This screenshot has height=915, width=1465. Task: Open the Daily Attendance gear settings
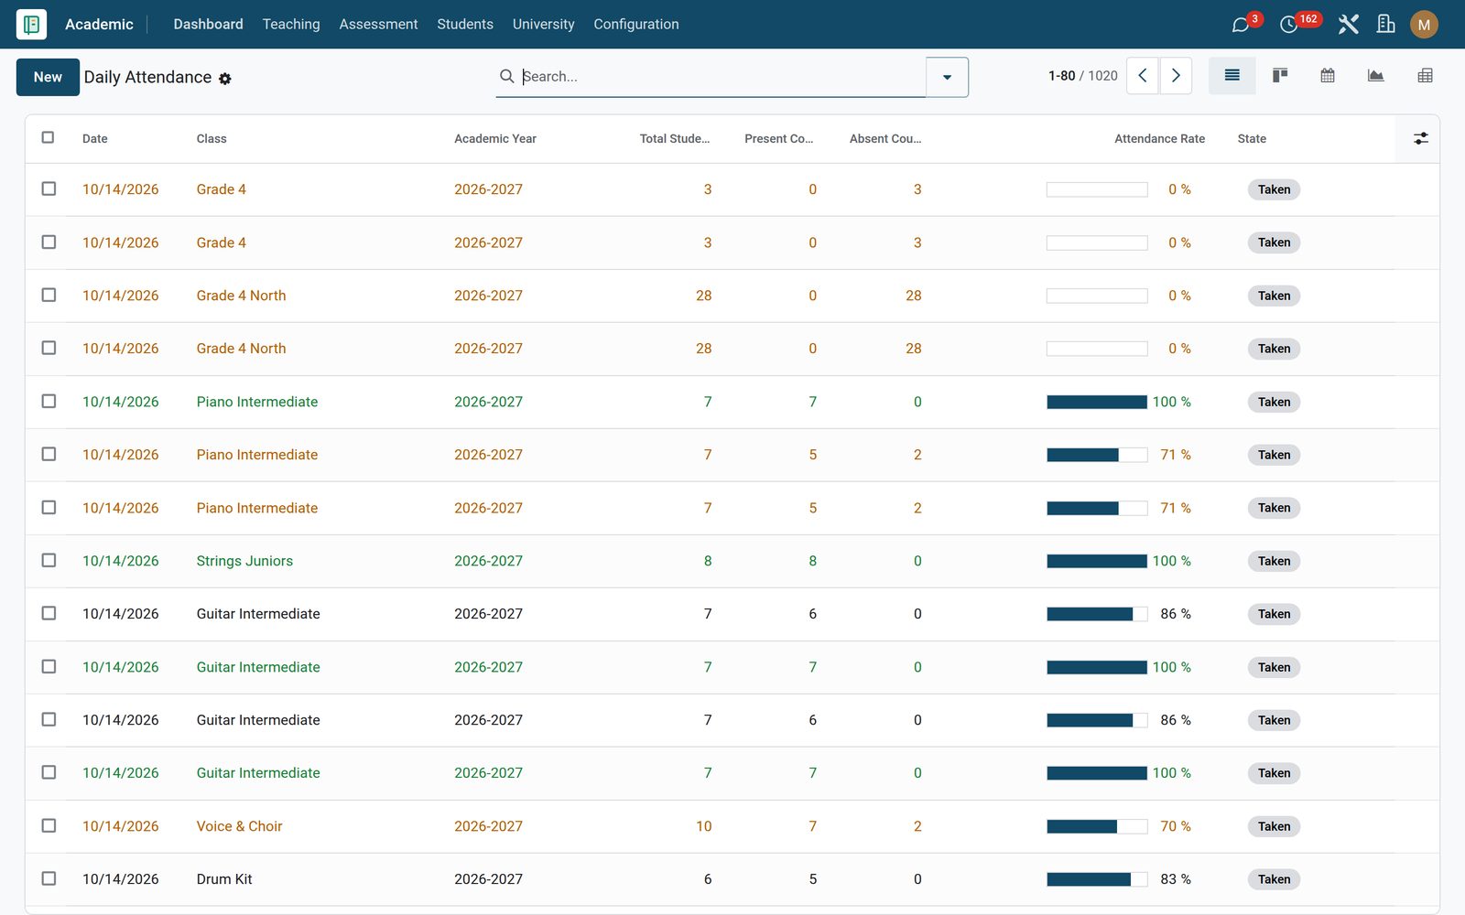click(x=225, y=79)
